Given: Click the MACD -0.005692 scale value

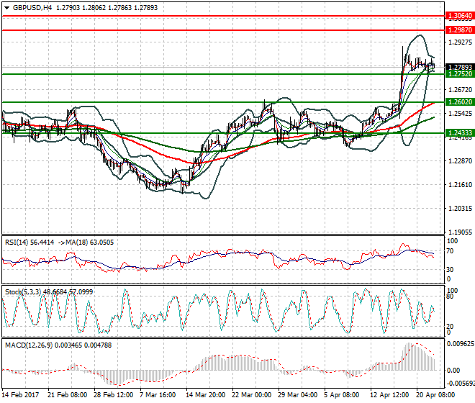Looking at the screenshot, I should (x=460, y=384).
